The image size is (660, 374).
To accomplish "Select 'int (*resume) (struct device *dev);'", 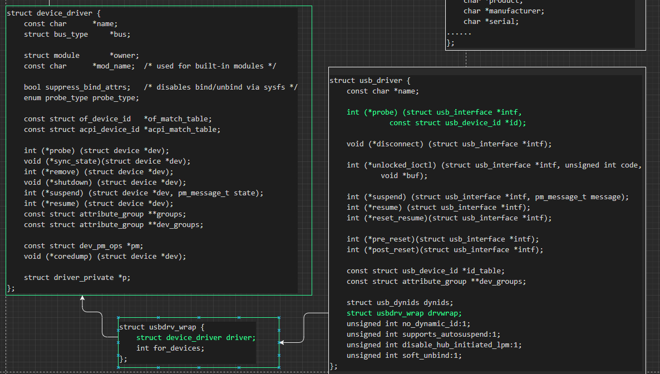I will click(98, 204).
